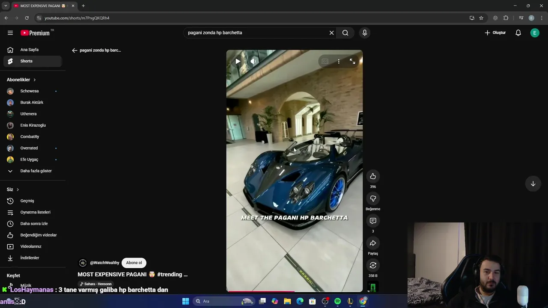The height and width of the screenshot is (308, 548).
Task: Bookmark this page with star
Action: point(481,18)
